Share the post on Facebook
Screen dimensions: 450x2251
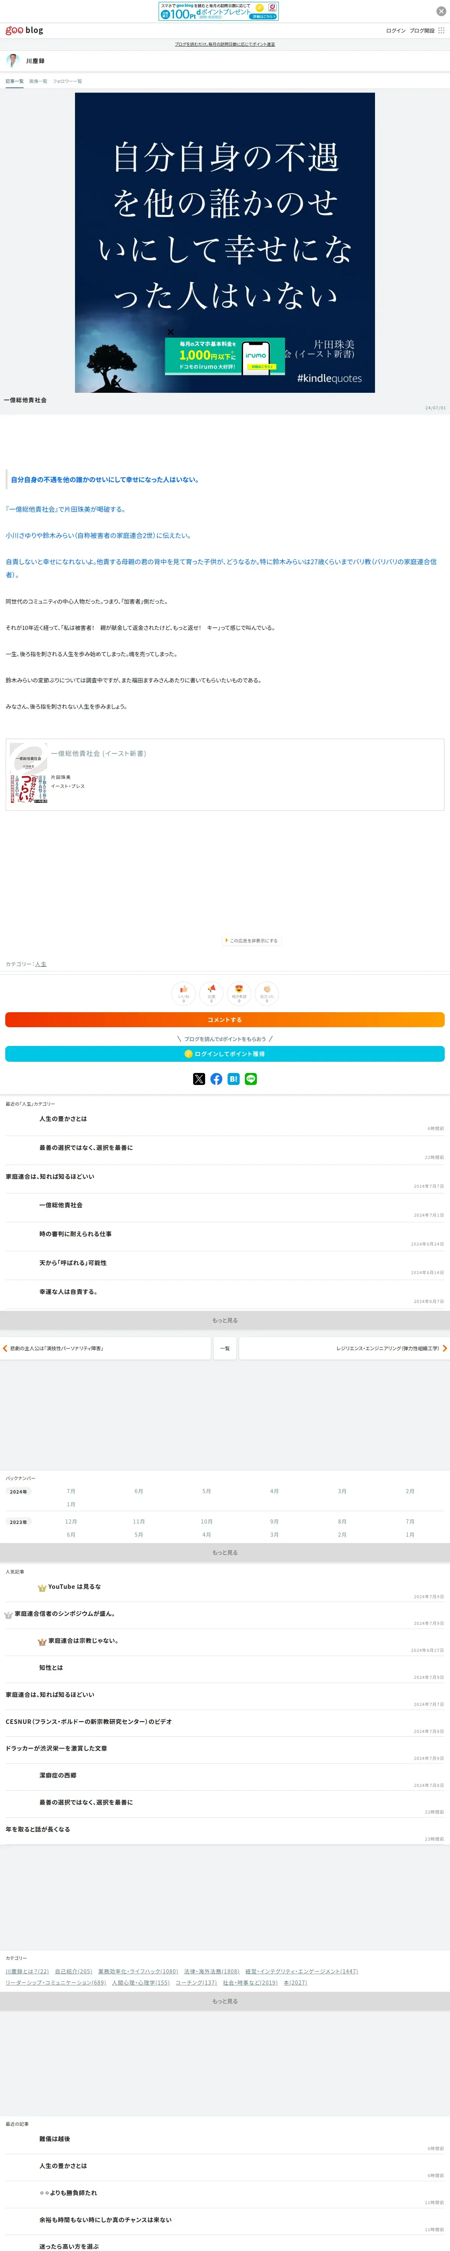(217, 1079)
